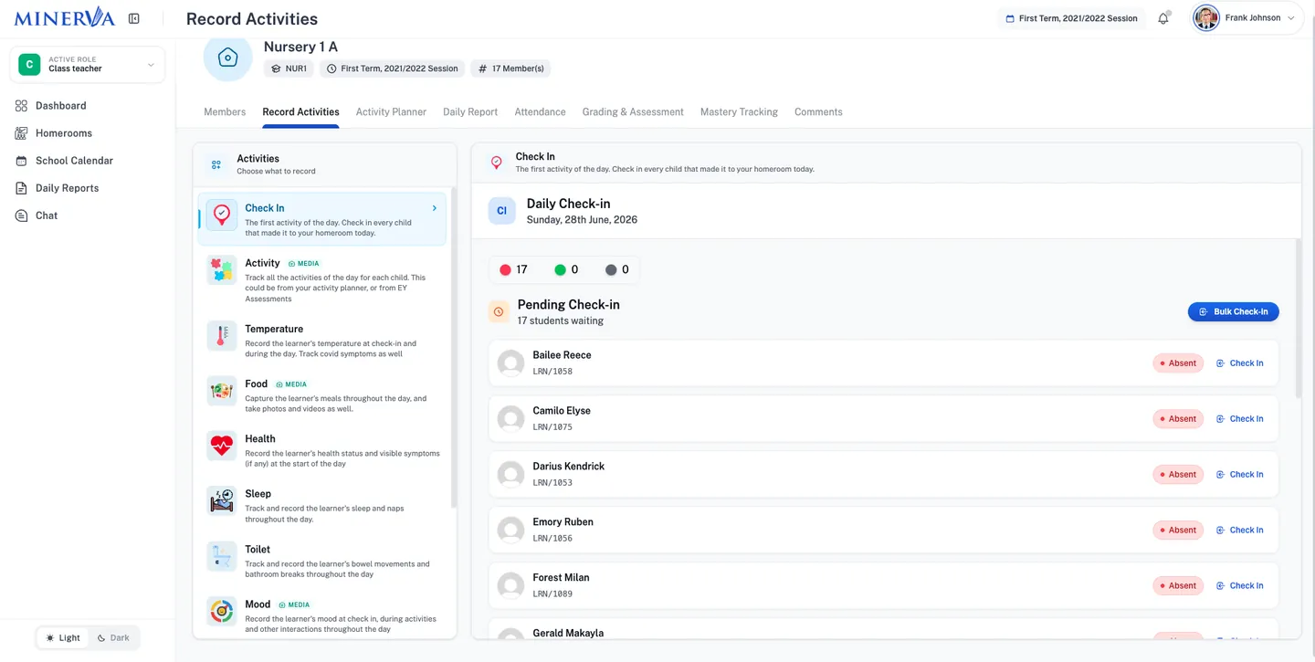
Task: Check in Camilo Elyse
Action: [x=1239, y=418]
